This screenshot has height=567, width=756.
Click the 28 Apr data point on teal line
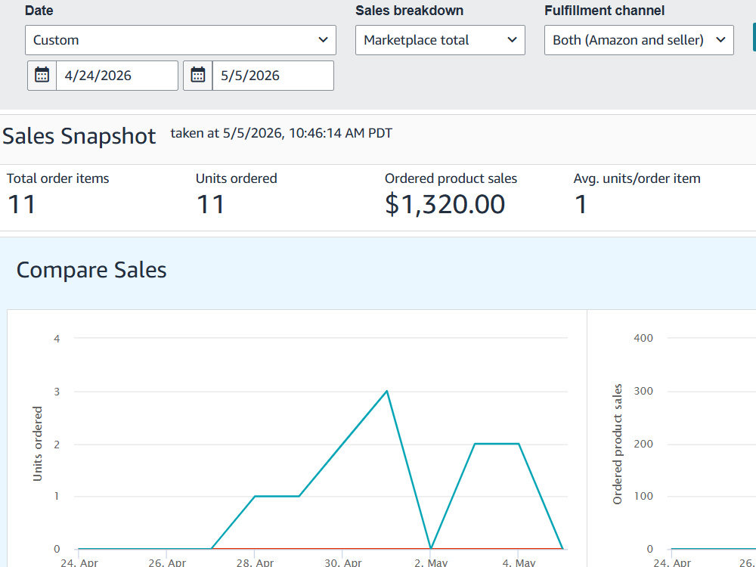click(255, 496)
